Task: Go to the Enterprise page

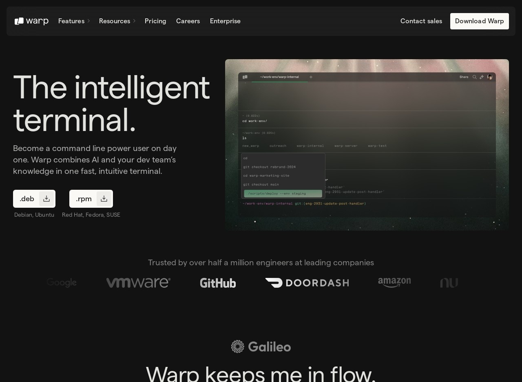Action: click(x=225, y=21)
